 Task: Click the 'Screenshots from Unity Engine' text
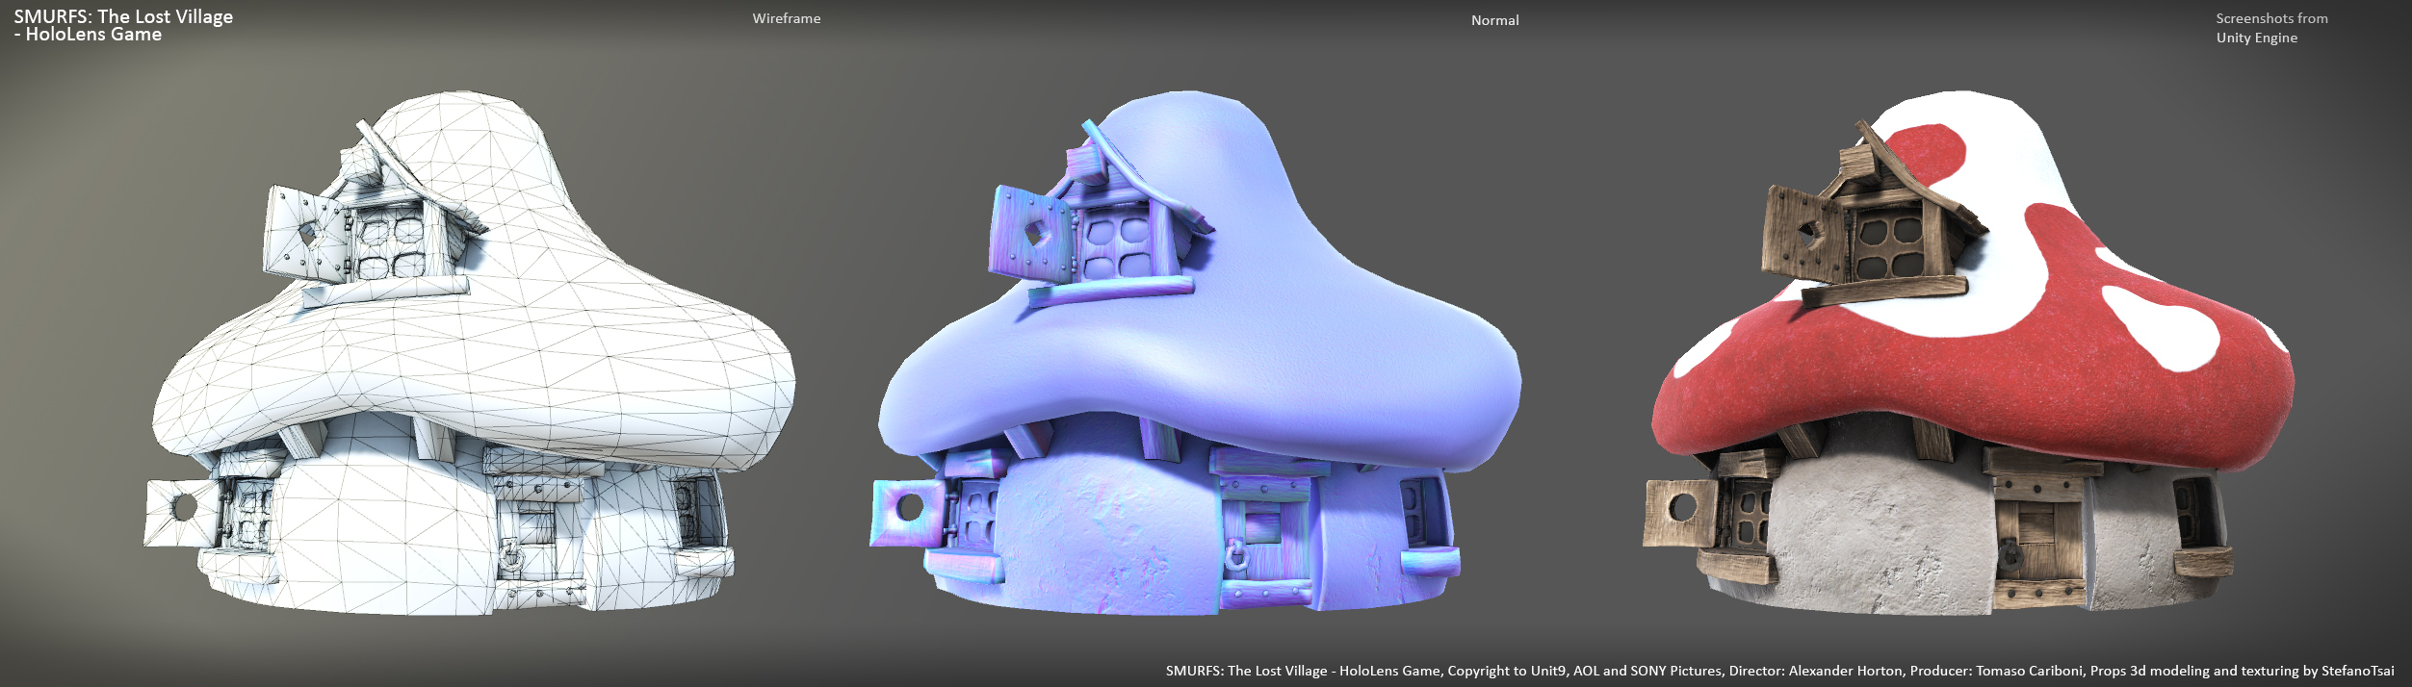(2271, 28)
